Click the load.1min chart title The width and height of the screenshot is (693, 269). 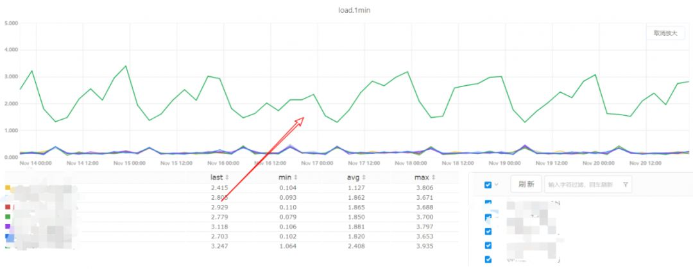click(354, 10)
